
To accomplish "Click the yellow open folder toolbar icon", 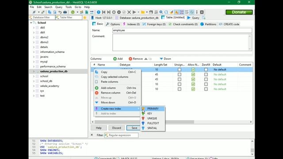I will 143,12.
